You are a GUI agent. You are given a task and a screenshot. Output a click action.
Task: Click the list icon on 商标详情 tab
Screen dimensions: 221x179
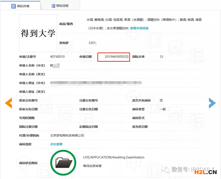pos(14,6)
